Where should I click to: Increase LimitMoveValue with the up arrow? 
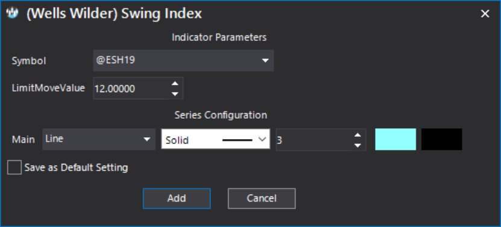coord(175,83)
